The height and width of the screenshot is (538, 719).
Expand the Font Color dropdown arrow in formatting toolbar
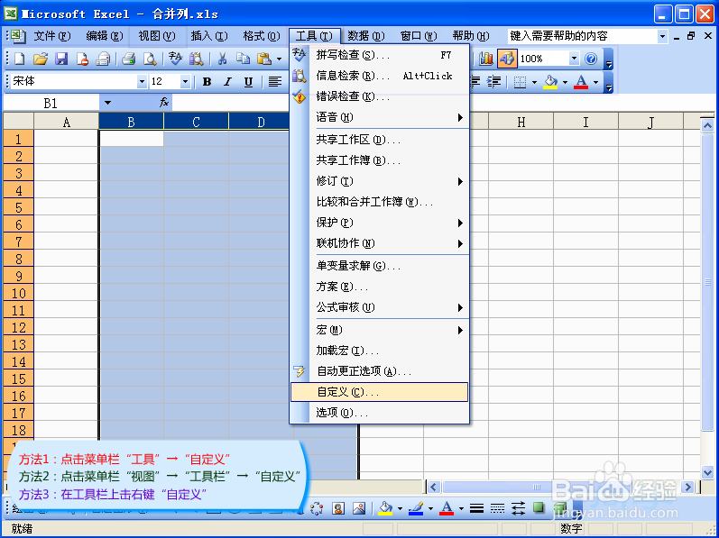595,82
